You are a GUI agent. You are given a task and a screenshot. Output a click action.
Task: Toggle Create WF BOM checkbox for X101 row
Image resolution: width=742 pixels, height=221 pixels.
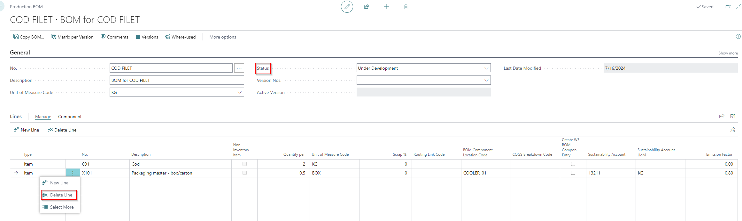(573, 173)
